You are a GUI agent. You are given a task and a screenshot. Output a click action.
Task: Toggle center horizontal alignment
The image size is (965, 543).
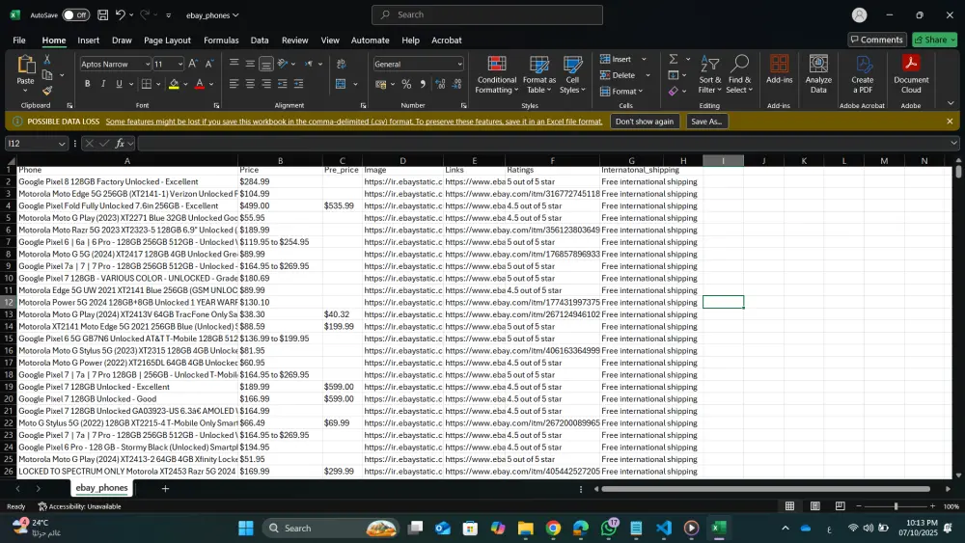point(250,84)
